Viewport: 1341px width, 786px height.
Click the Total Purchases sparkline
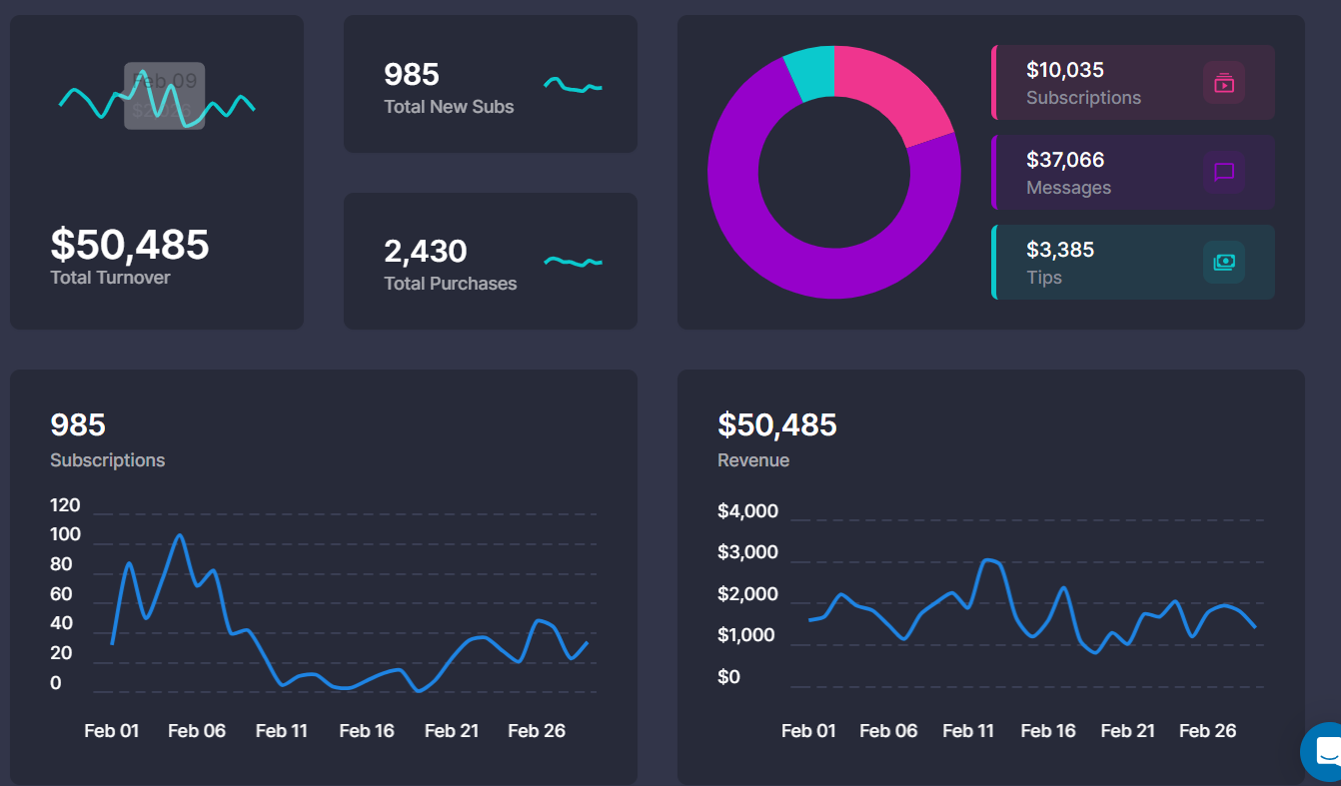click(574, 262)
